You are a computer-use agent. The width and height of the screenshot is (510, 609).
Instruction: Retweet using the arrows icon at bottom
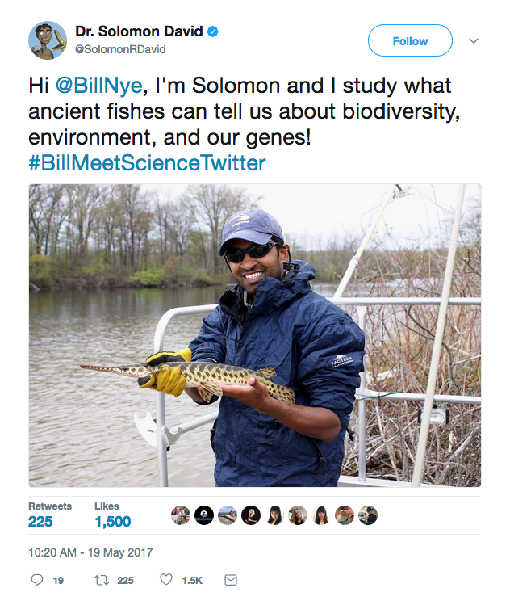(x=102, y=580)
